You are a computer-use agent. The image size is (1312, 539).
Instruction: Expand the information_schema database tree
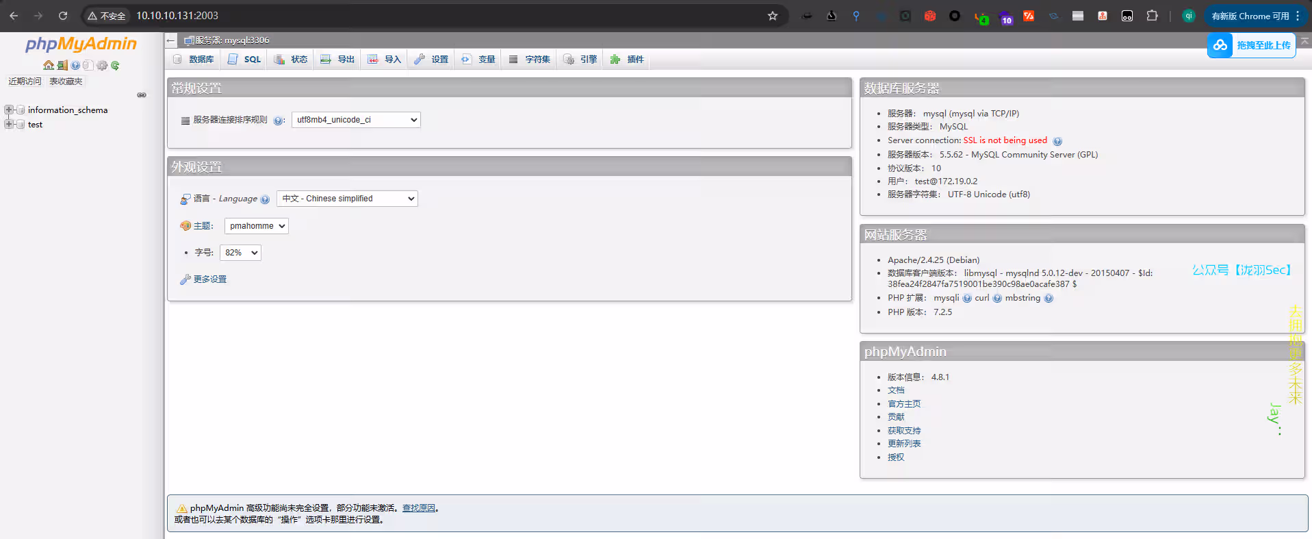pos(9,110)
